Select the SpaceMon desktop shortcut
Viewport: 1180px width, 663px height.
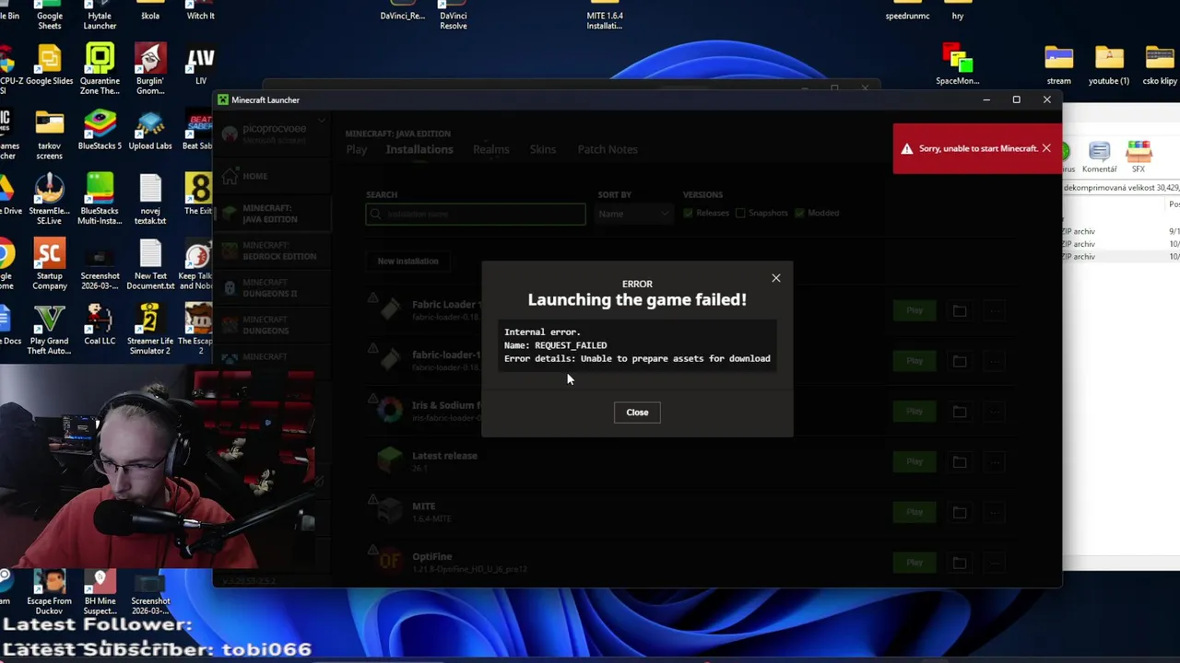pos(958,64)
